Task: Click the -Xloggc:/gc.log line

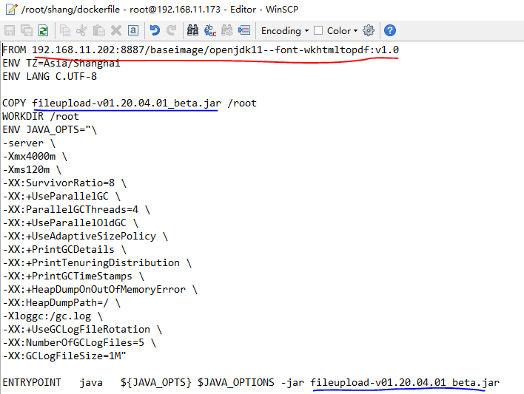Action: pos(53,316)
